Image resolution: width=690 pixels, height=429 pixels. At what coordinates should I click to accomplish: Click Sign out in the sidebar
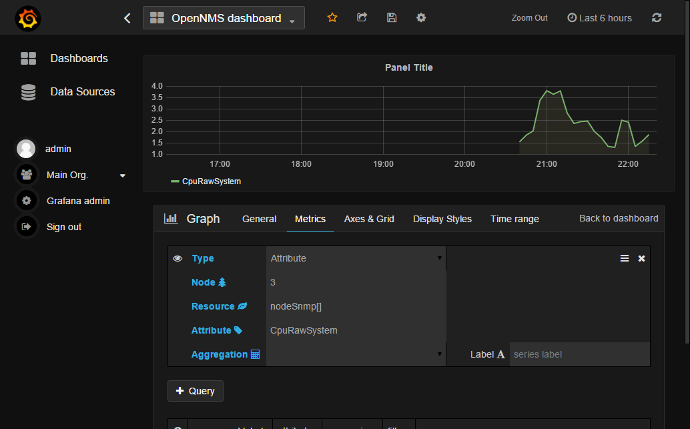[x=64, y=227]
